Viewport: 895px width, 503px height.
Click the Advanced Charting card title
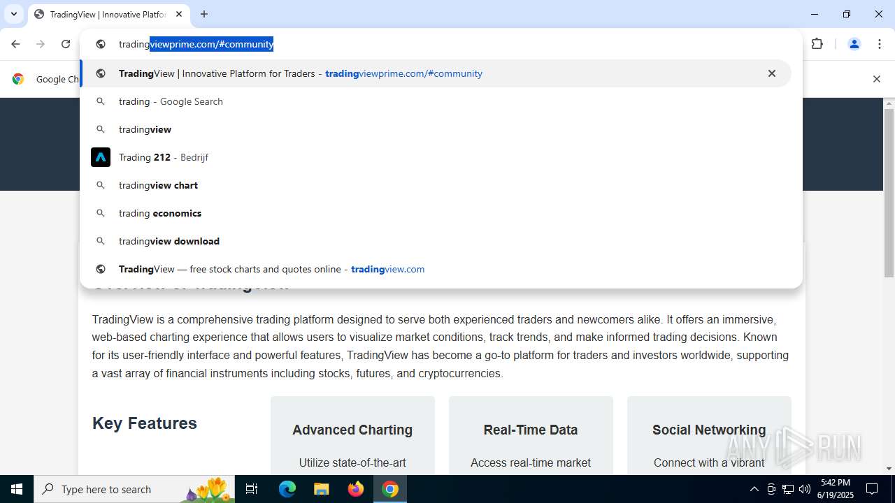[352, 430]
